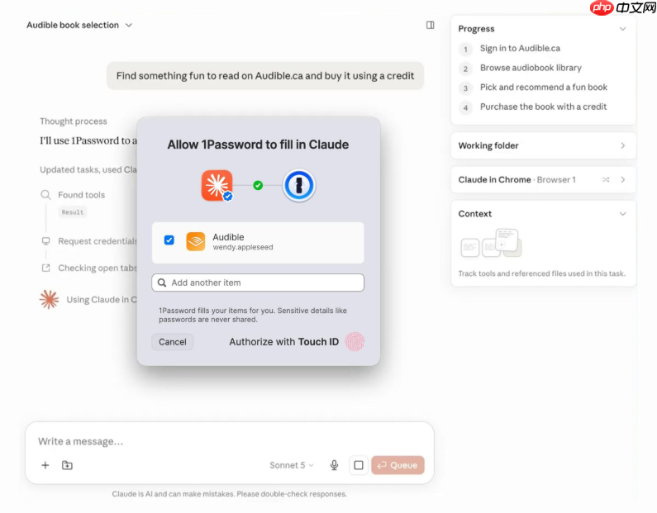Click in the Write a message field
The width and height of the screenshot is (657, 513).
(x=230, y=441)
